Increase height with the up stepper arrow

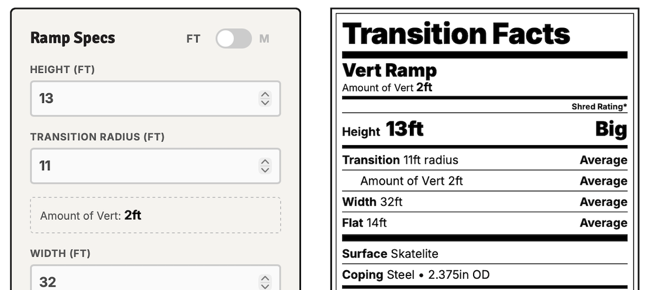[265, 94]
